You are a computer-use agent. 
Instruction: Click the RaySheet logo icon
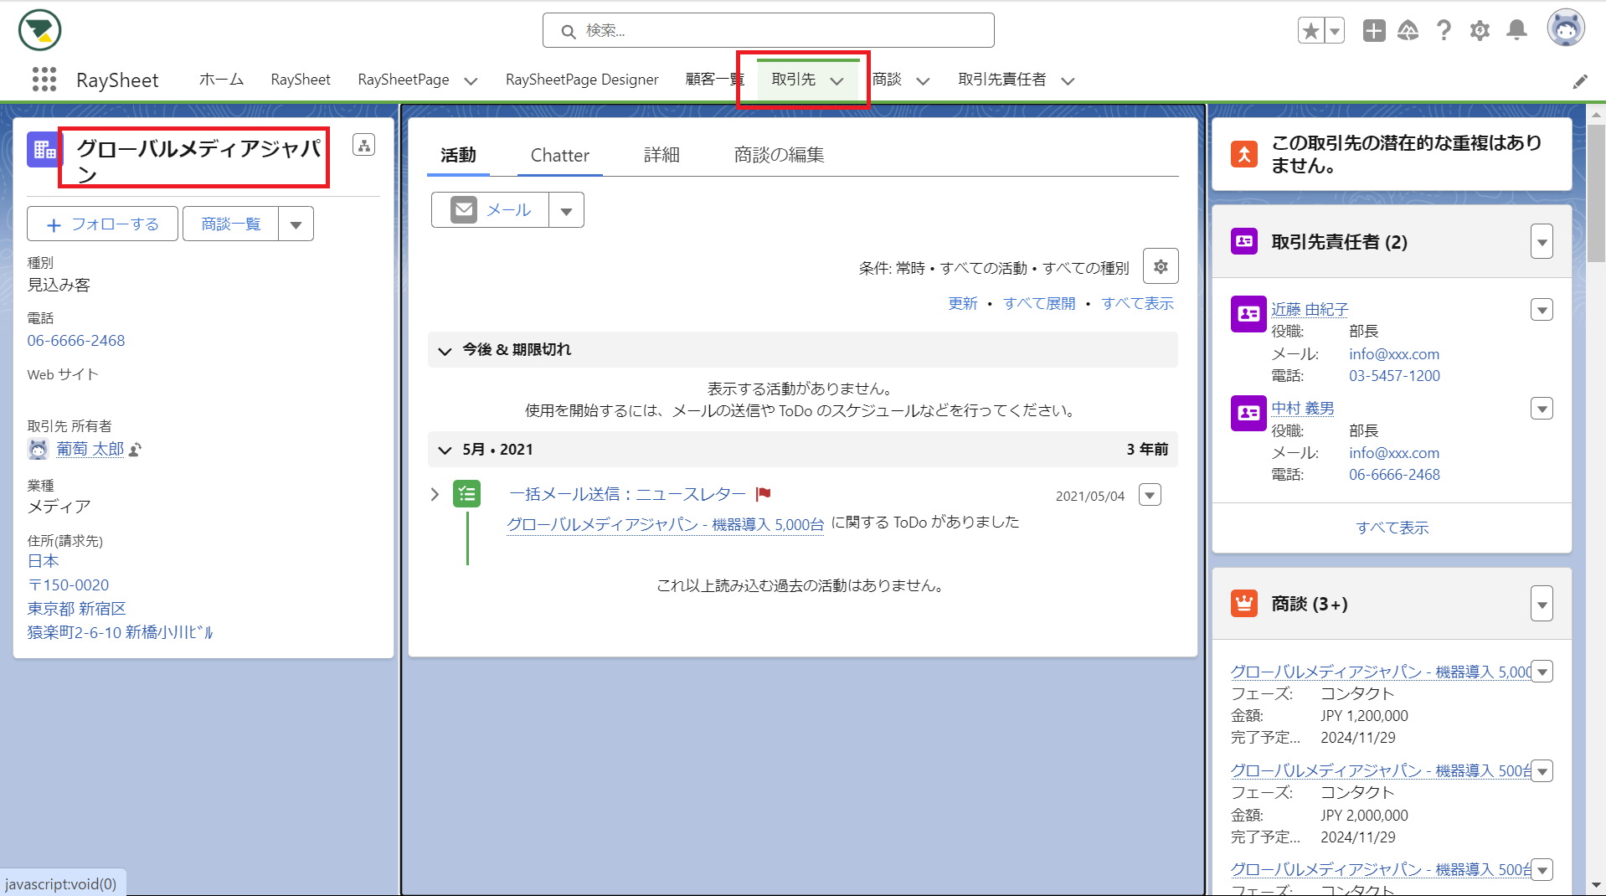pyautogui.click(x=39, y=30)
